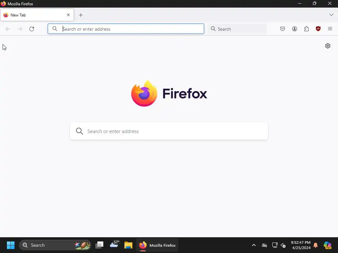
Task: Click the magnifier icon in page search box
Action: [x=80, y=131]
